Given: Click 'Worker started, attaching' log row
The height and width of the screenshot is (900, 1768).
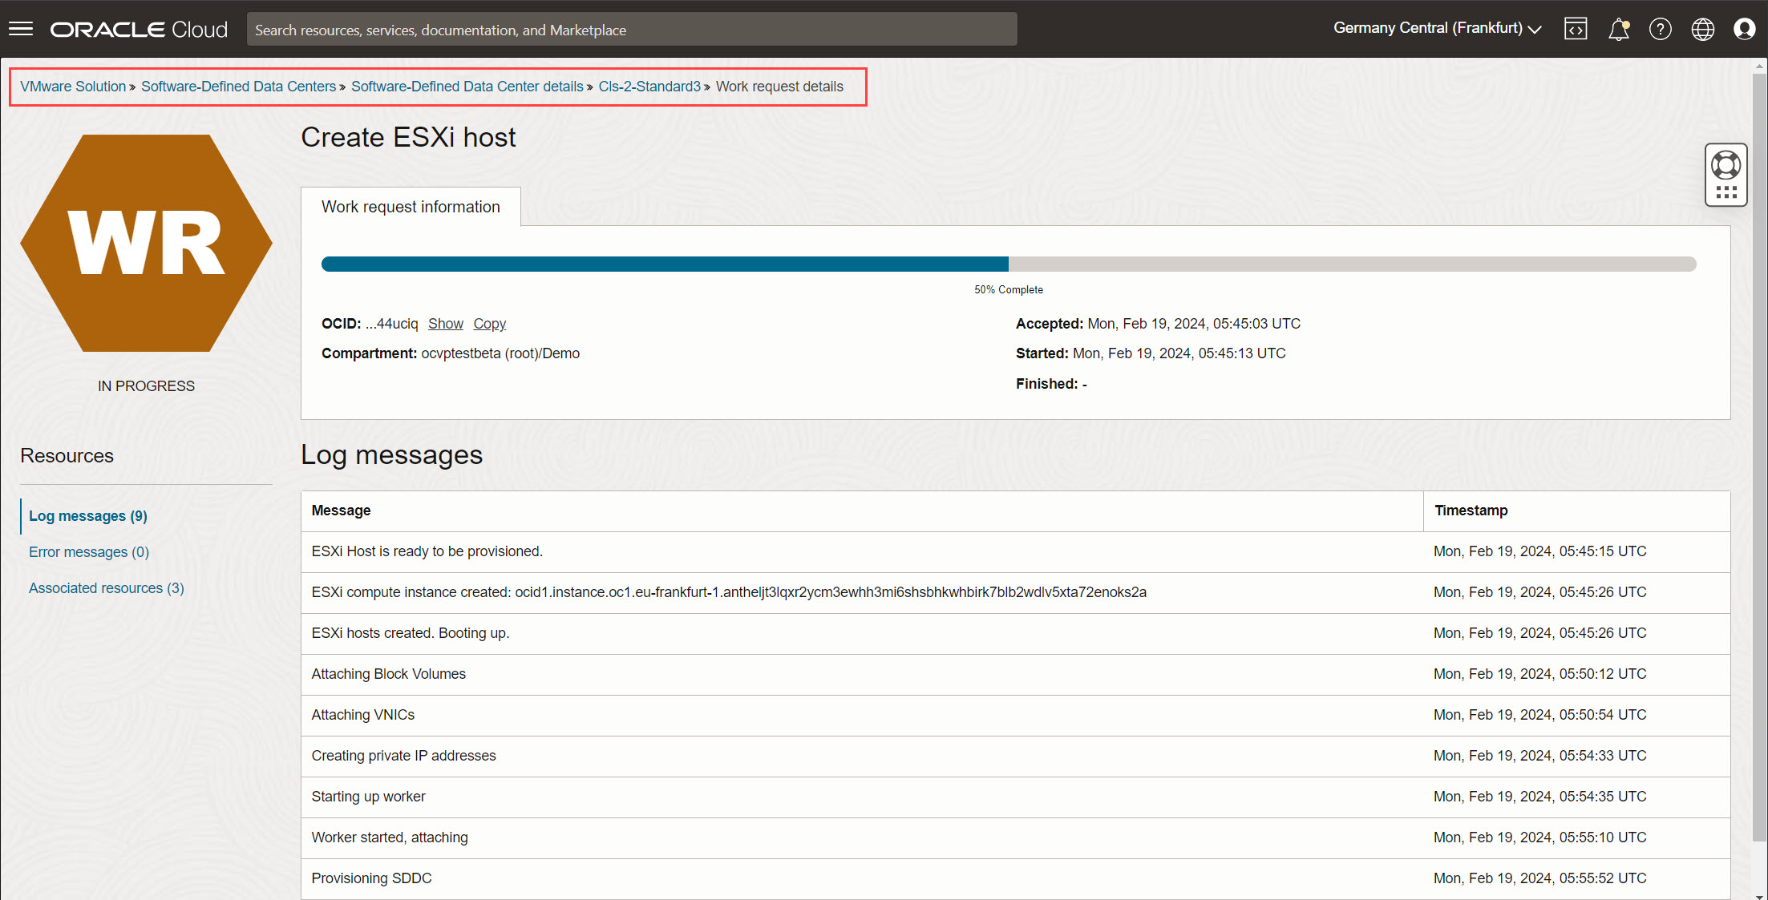Looking at the screenshot, I should [1015, 837].
